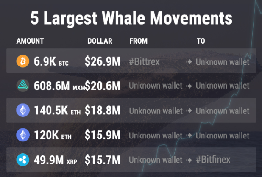Click the teal triangle MXM coin icon
This screenshot has width=262, height=177.
(23, 86)
